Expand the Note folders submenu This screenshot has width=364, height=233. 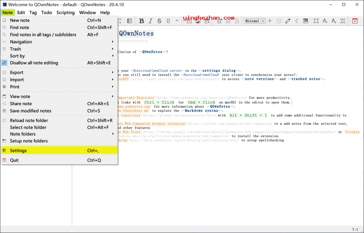pos(59,134)
